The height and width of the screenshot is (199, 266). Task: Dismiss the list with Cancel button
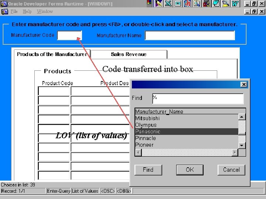point(231,170)
